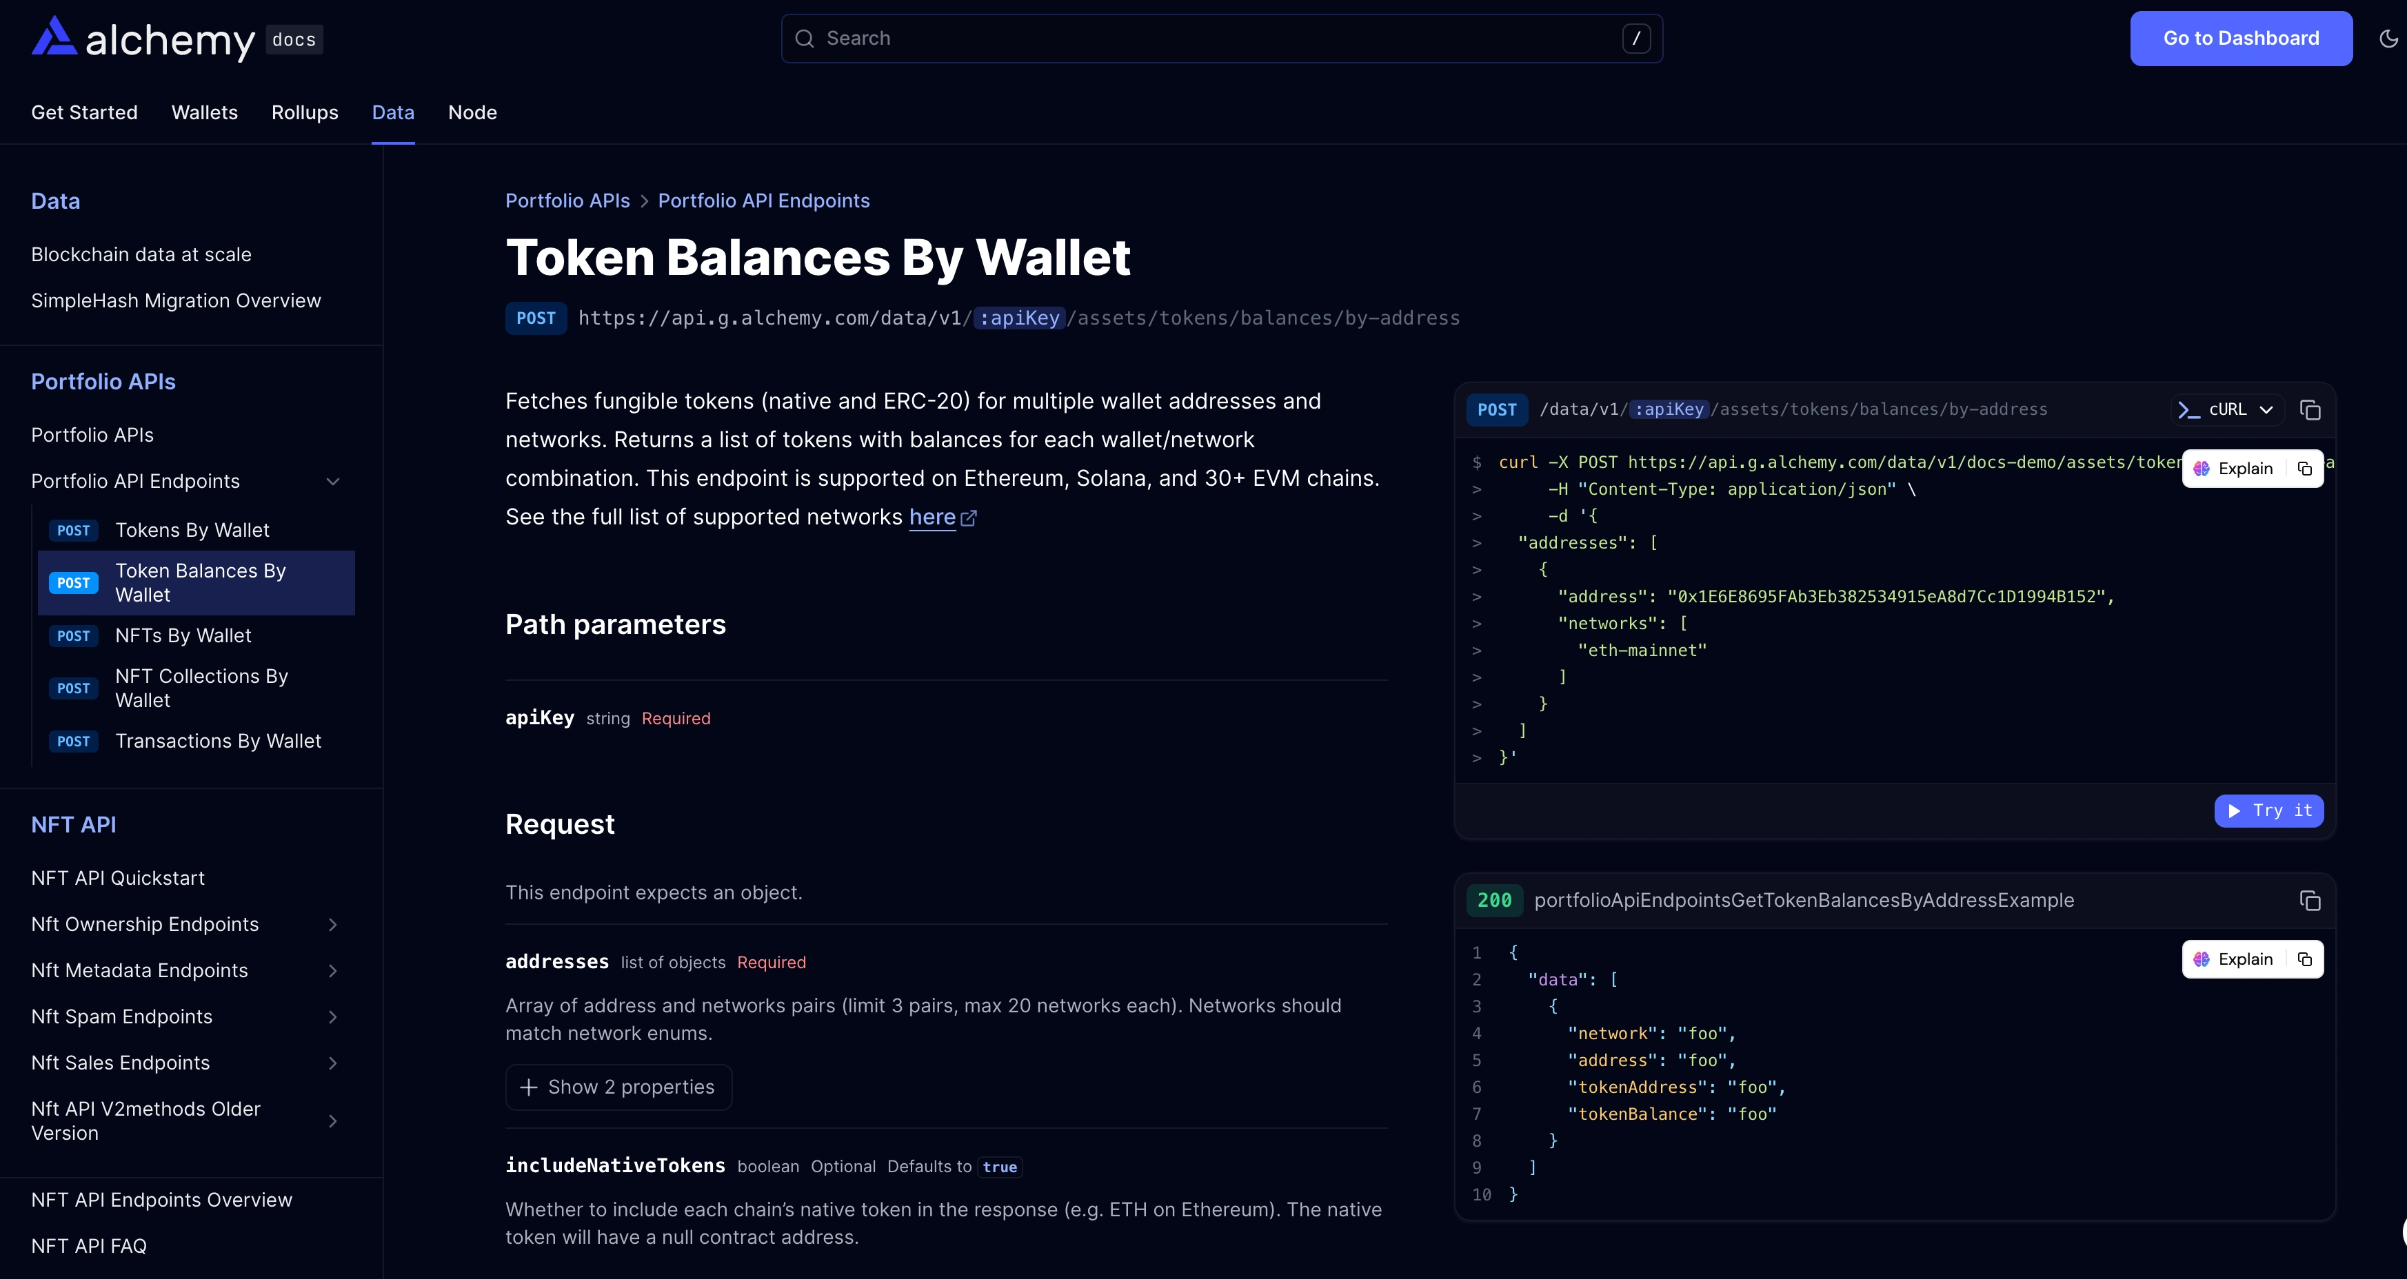Click NFT API section heading
The image size is (2407, 1279).
tap(74, 824)
